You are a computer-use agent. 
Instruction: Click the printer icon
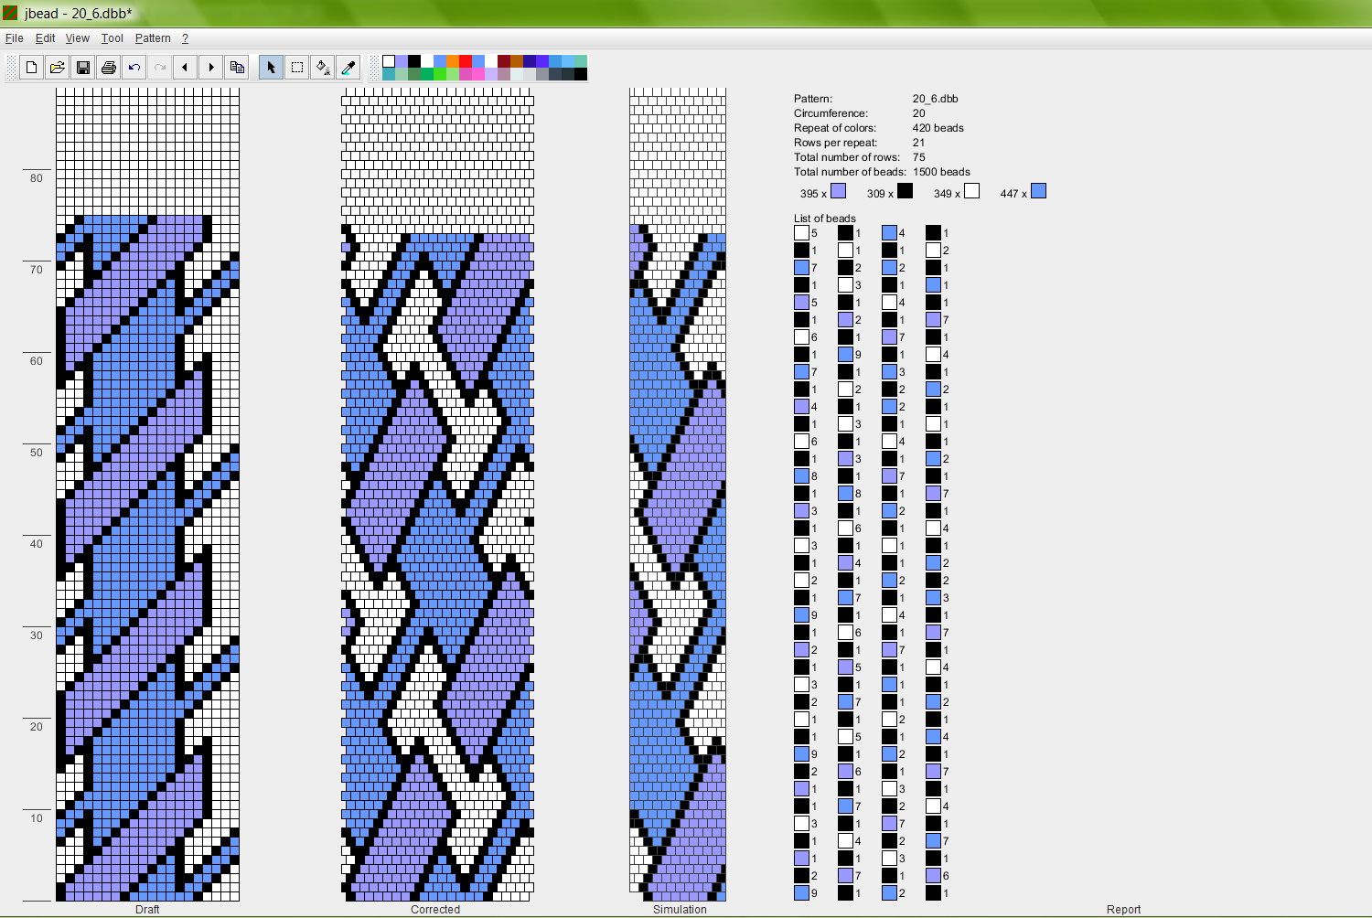pos(108,68)
